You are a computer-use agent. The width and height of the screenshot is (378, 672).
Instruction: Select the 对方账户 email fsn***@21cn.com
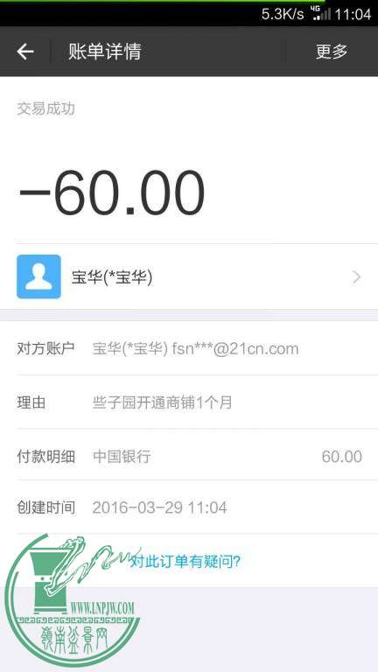(x=235, y=349)
